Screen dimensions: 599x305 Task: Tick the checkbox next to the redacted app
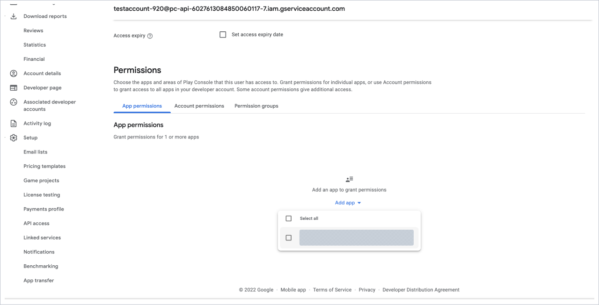289,238
